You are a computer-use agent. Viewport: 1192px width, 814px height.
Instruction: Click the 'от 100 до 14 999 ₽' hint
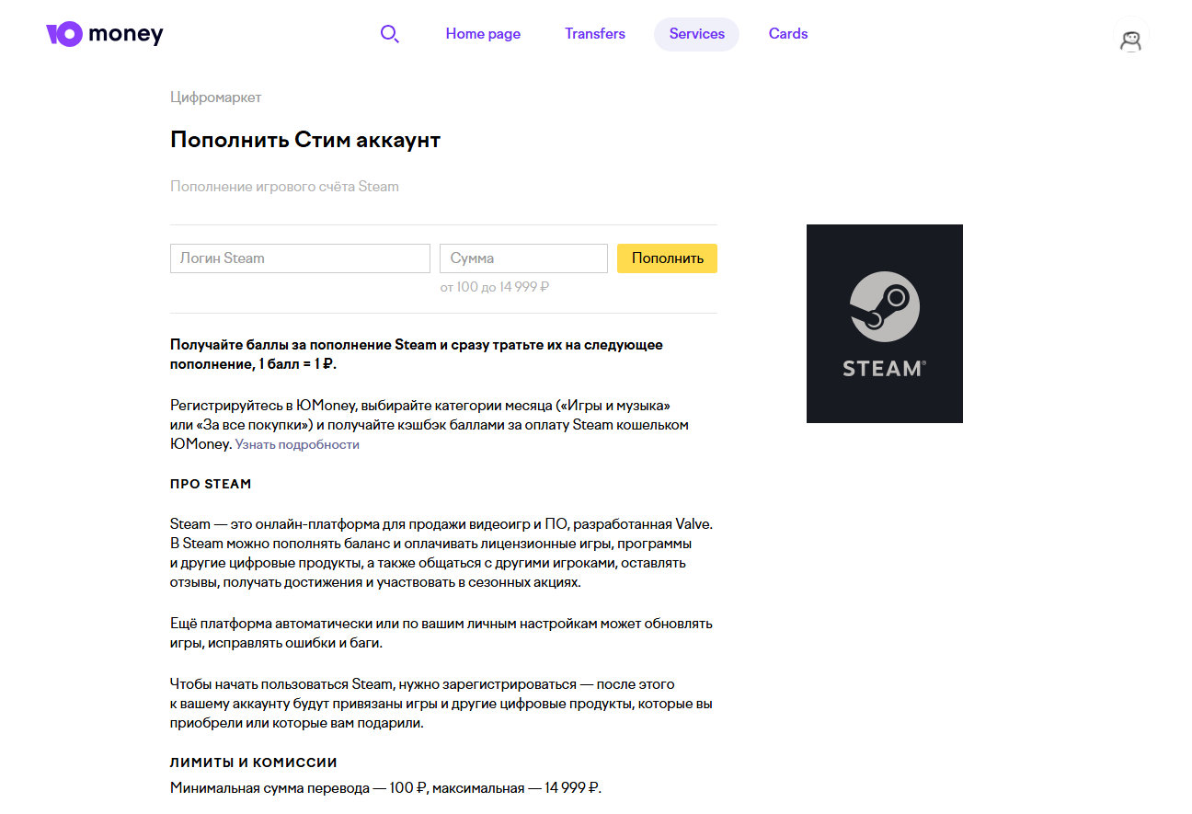495,287
